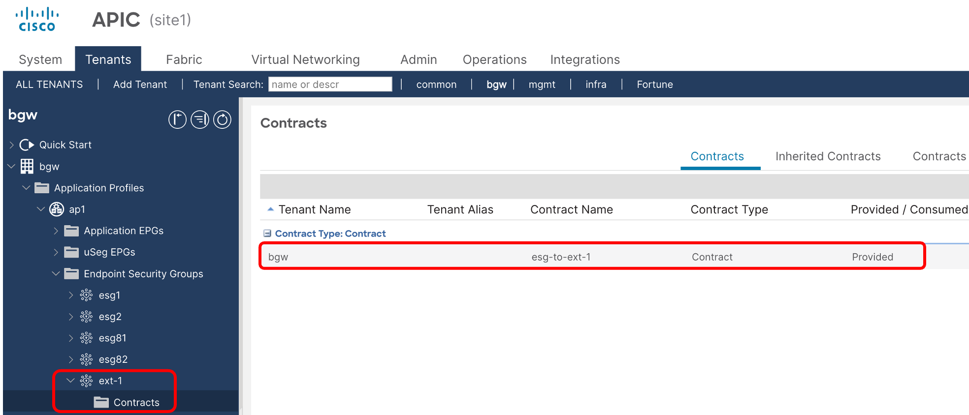
Task: Select the active Contracts tab
Action: [717, 156]
